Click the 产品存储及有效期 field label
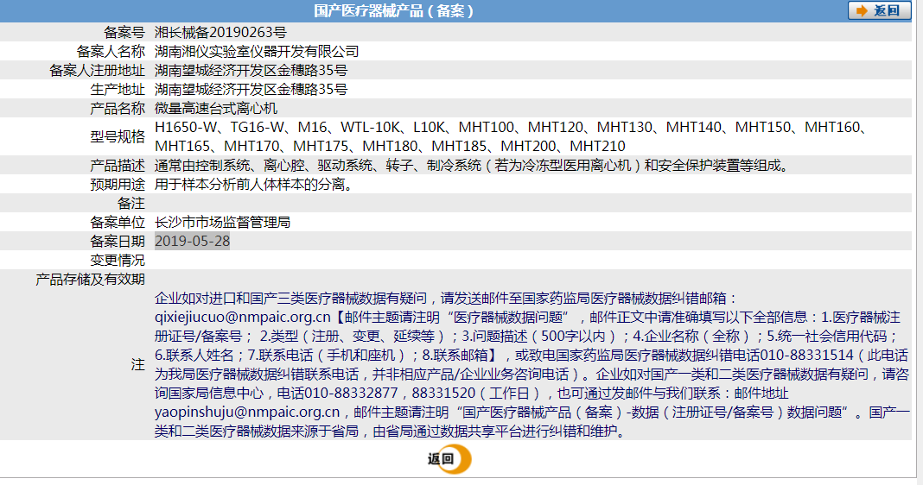Image resolution: width=923 pixels, height=485 pixels. tap(90, 279)
